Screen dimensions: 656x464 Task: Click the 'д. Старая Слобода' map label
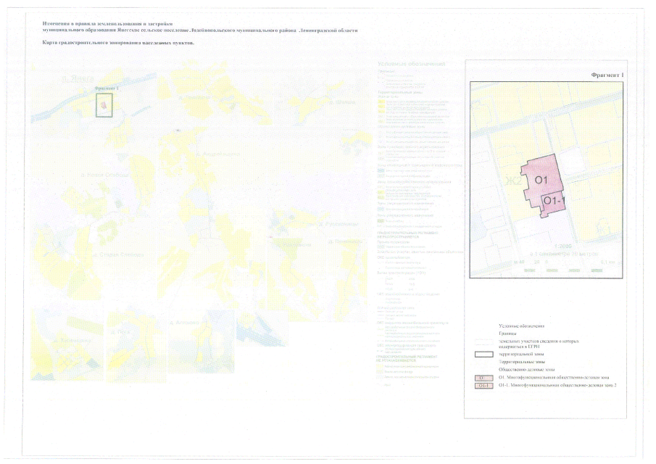pyautogui.click(x=118, y=254)
